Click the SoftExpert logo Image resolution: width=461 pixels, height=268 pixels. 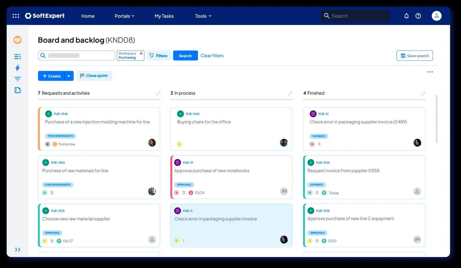point(45,16)
